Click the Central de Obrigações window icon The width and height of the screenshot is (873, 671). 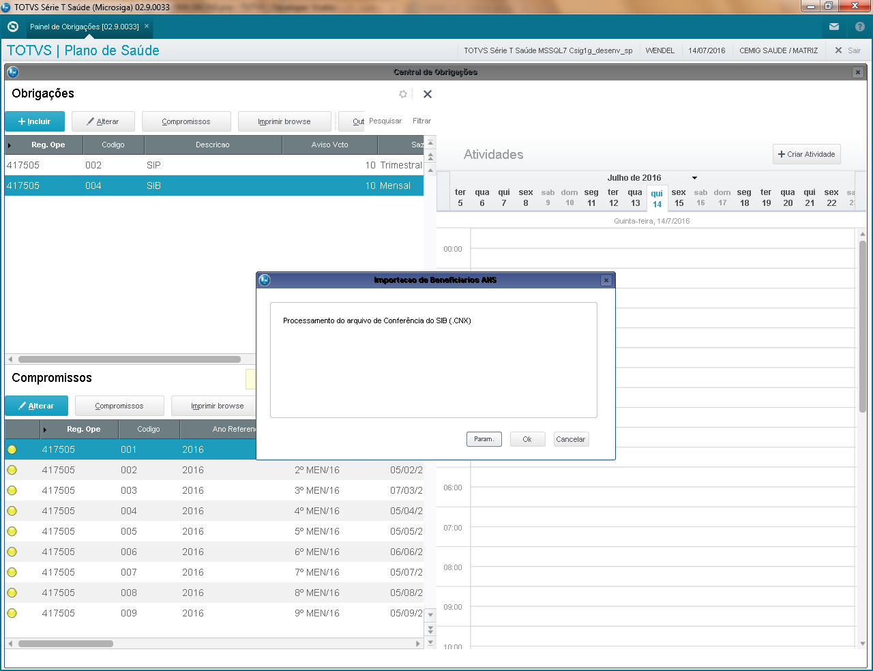(x=12, y=72)
